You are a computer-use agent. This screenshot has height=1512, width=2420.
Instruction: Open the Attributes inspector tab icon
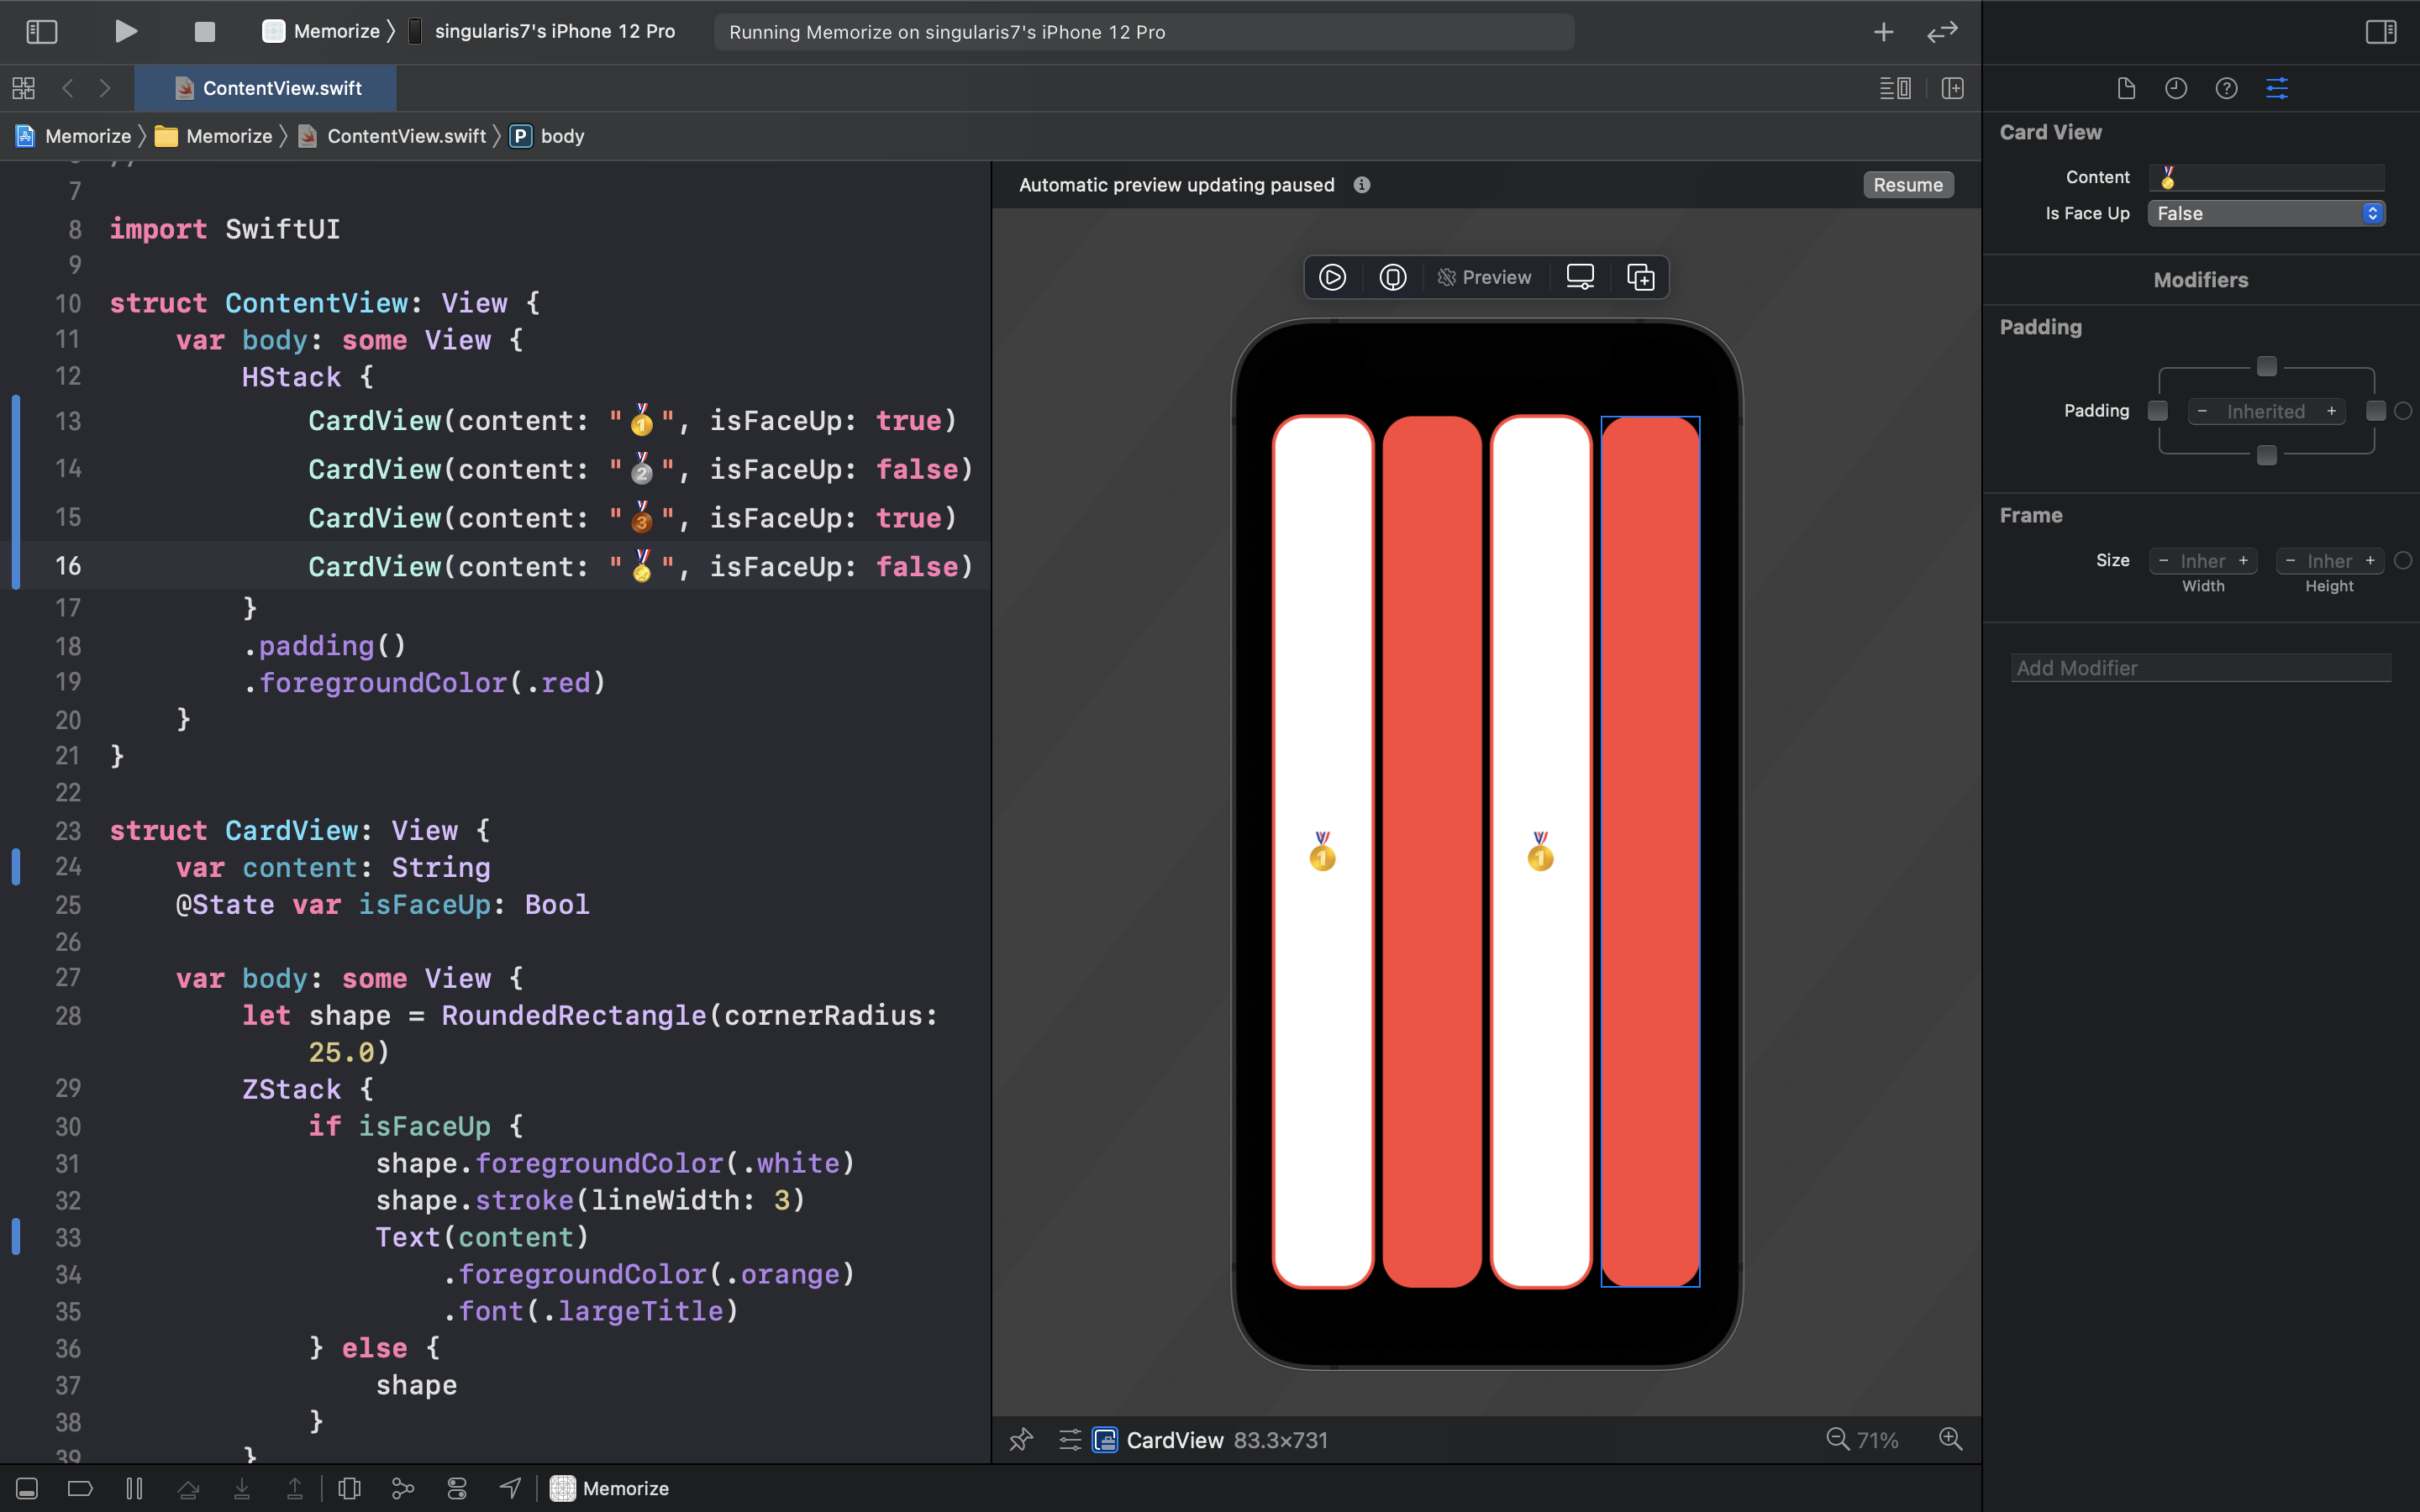pos(2276,88)
